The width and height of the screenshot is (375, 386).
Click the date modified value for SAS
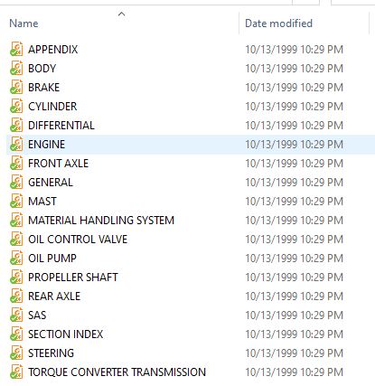295,315
